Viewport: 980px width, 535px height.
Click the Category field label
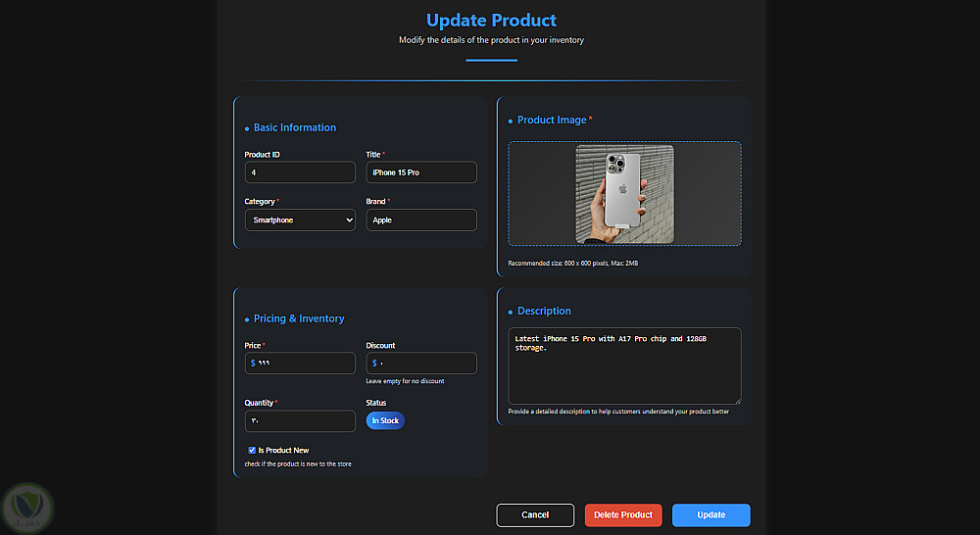tap(260, 201)
